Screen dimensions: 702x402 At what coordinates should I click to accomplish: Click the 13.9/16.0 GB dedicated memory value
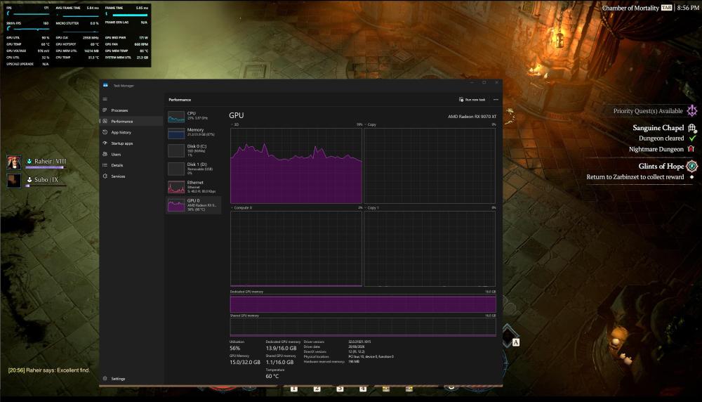(x=282, y=348)
